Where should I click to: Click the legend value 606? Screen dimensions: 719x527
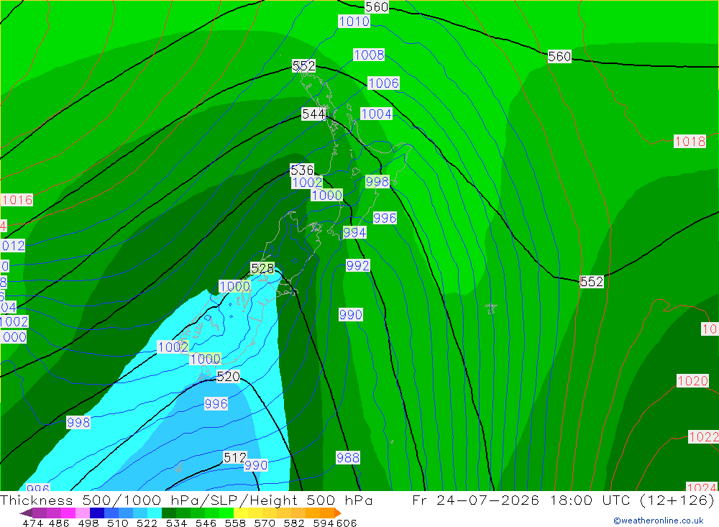click(347, 523)
